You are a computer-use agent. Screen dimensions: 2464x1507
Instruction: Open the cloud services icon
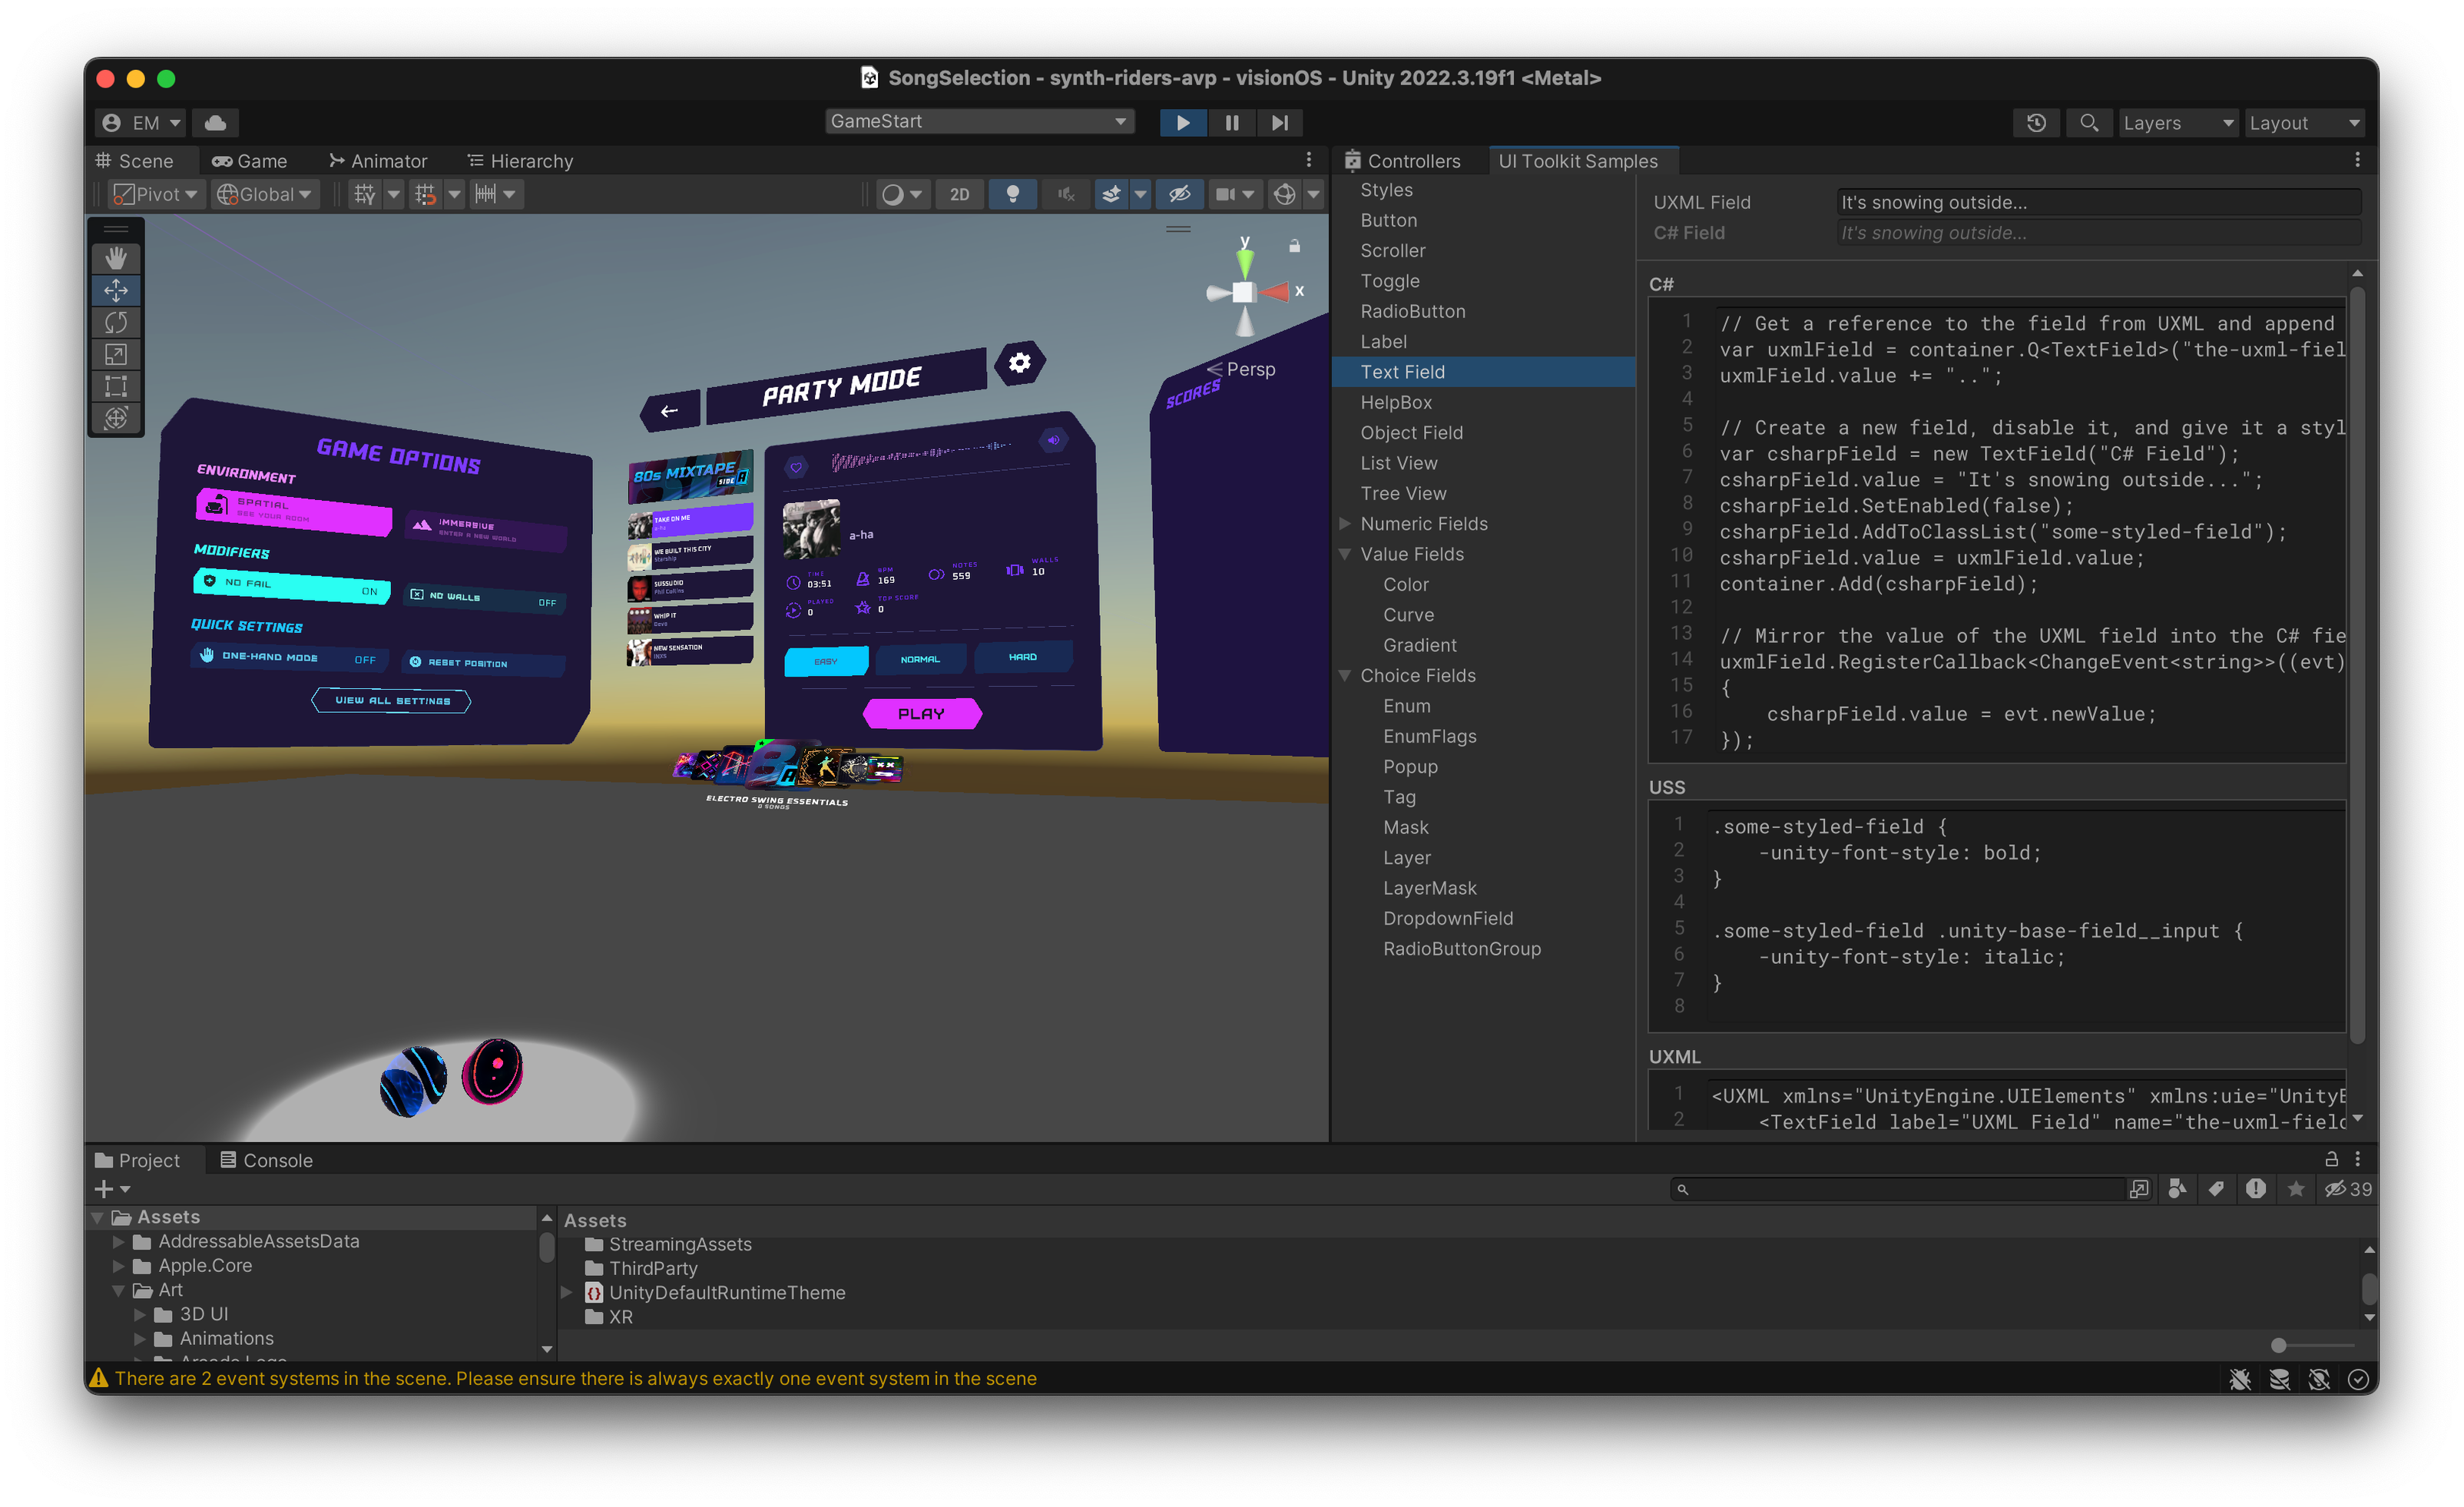[215, 122]
